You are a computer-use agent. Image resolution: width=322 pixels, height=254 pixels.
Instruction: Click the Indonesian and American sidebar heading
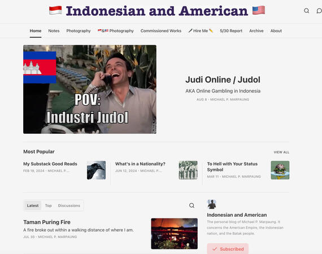click(x=237, y=215)
